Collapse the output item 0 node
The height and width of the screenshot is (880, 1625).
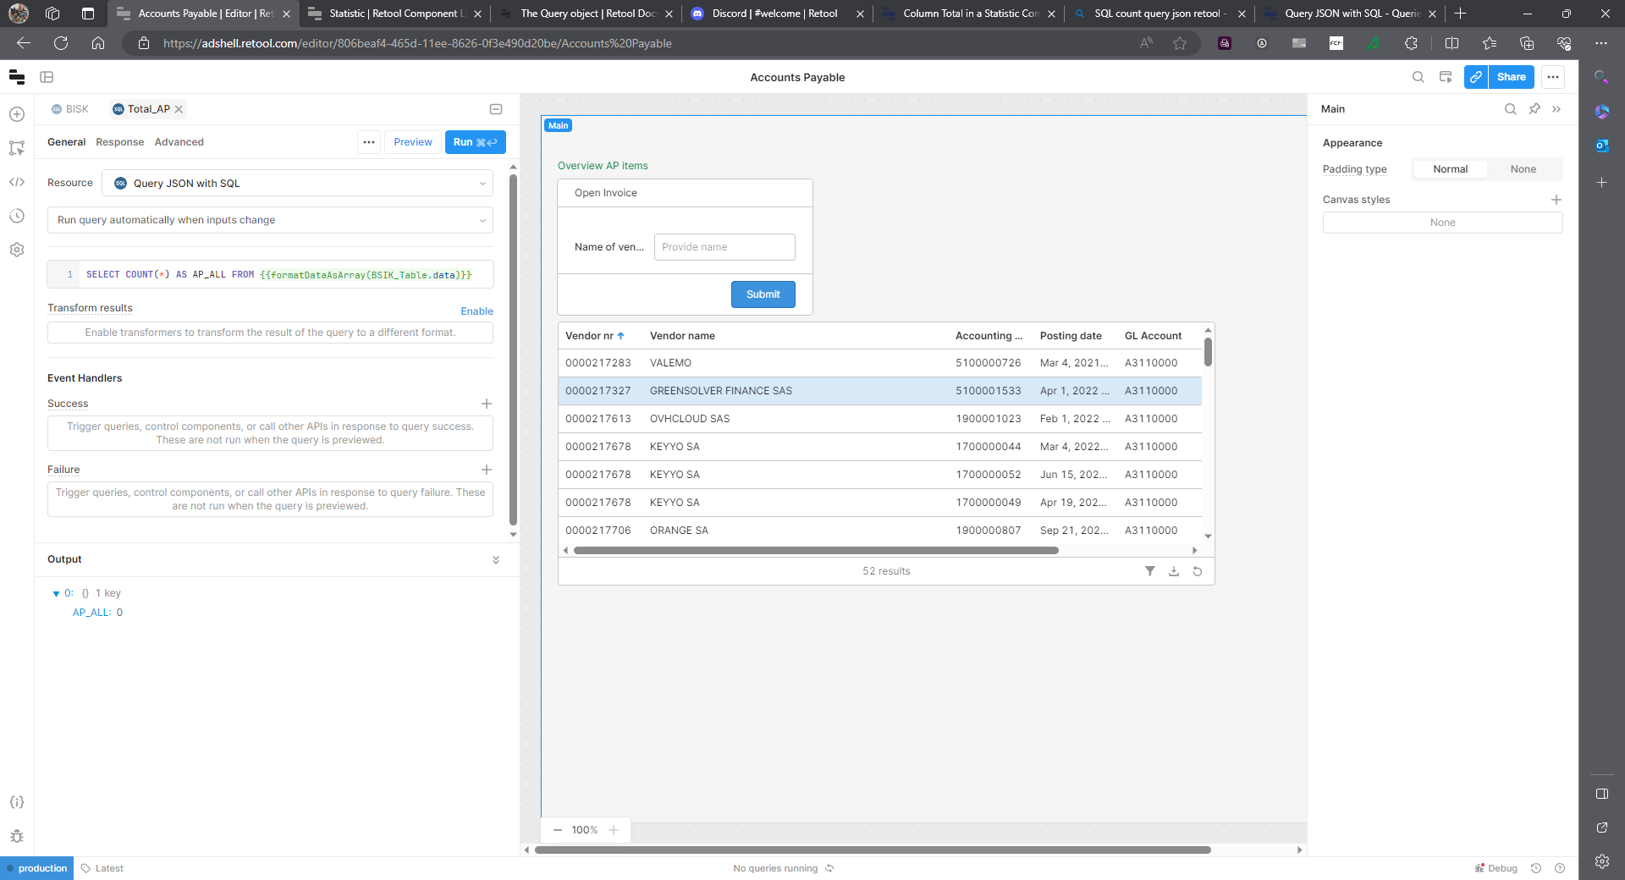click(56, 594)
